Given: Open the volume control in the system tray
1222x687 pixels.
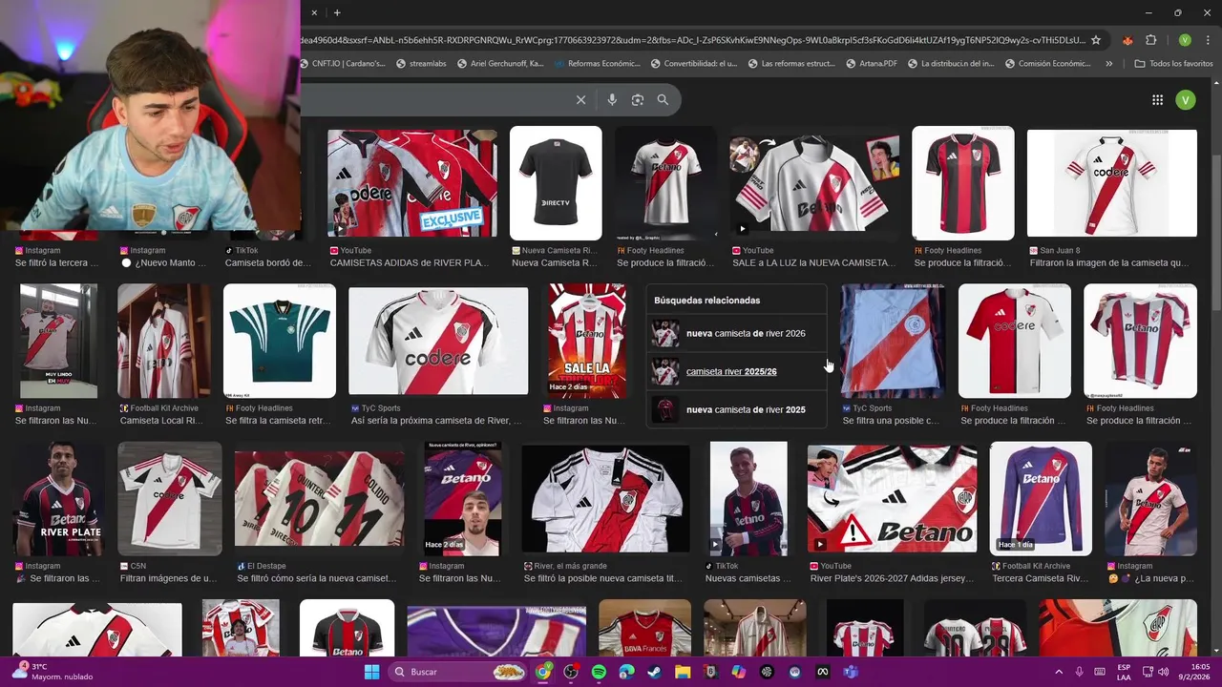Looking at the screenshot, I should pos(1163,672).
